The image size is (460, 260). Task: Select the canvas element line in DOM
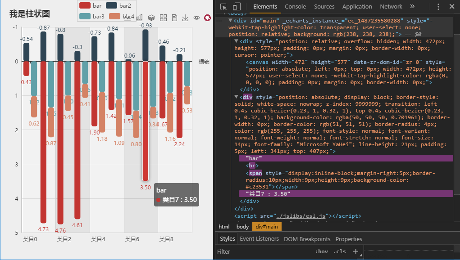click(x=348, y=72)
